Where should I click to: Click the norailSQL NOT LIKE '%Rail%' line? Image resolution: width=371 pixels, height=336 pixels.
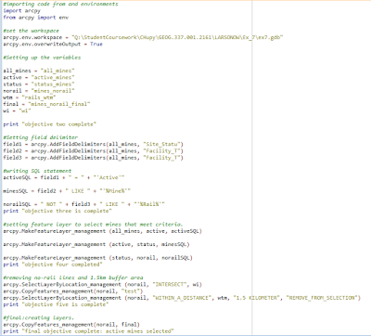click(x=84, y=204)
